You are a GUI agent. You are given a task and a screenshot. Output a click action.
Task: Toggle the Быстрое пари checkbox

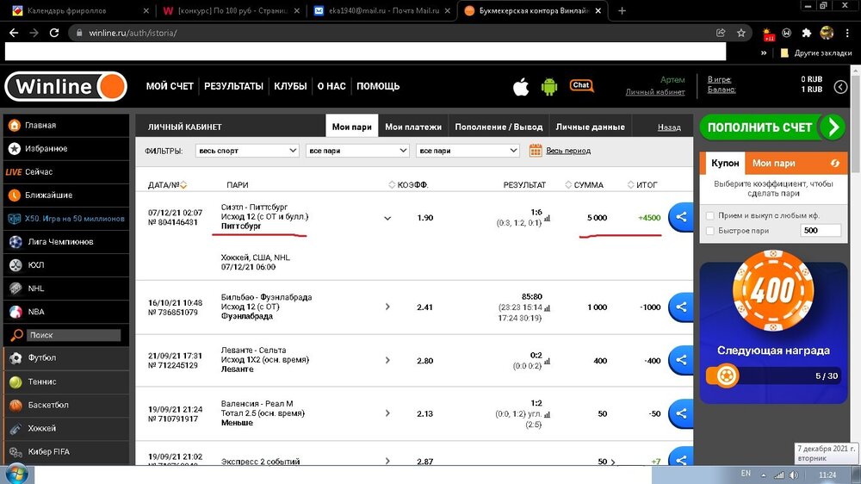click(x=709, y=230)
